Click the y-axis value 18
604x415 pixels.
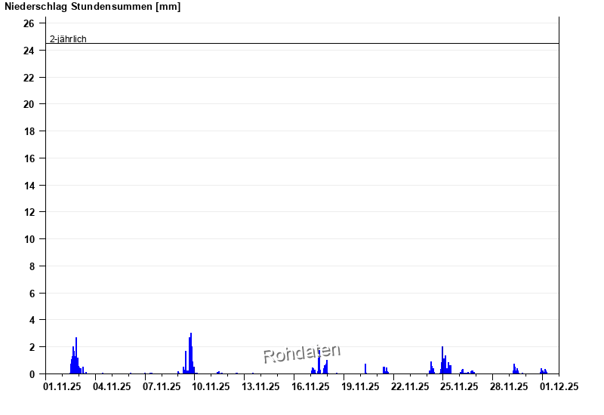pyautogui.click(x=29, y=131)
